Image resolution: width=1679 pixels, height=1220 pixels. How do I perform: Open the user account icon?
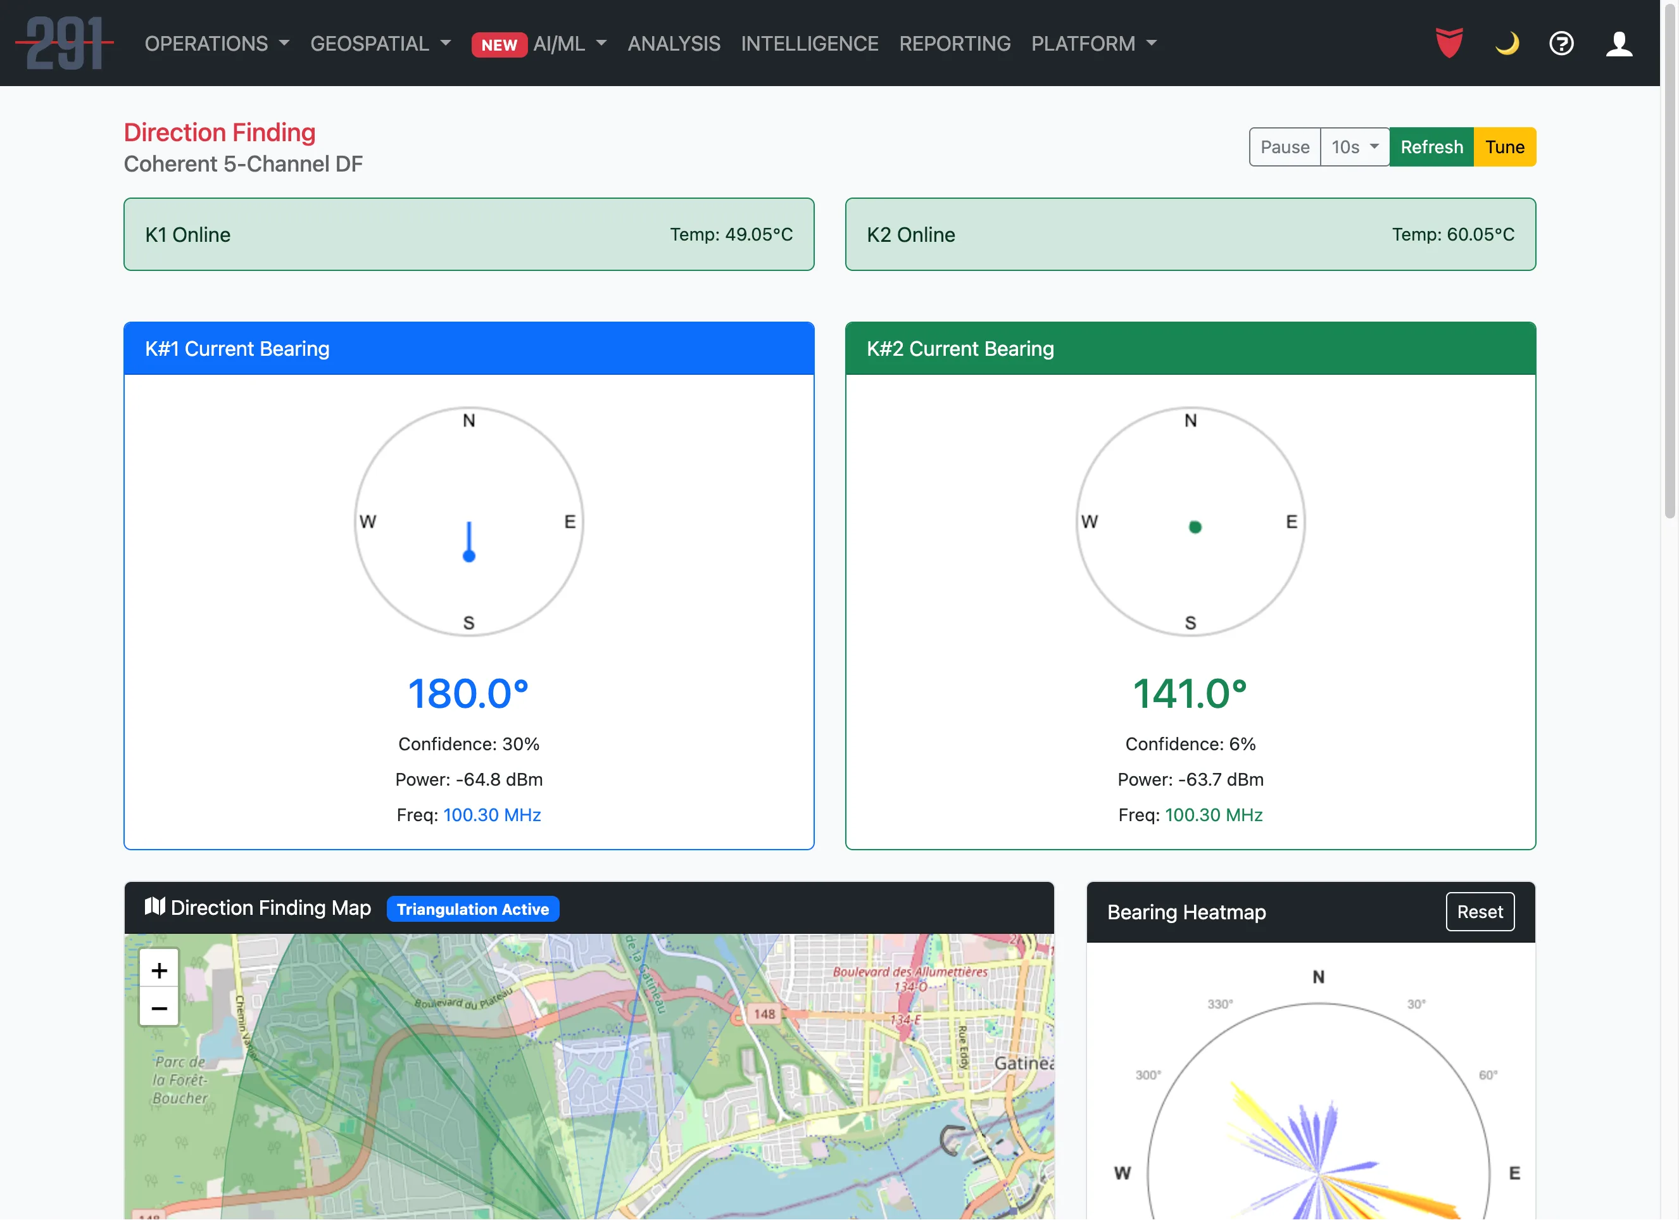[x=1619, y=44]
